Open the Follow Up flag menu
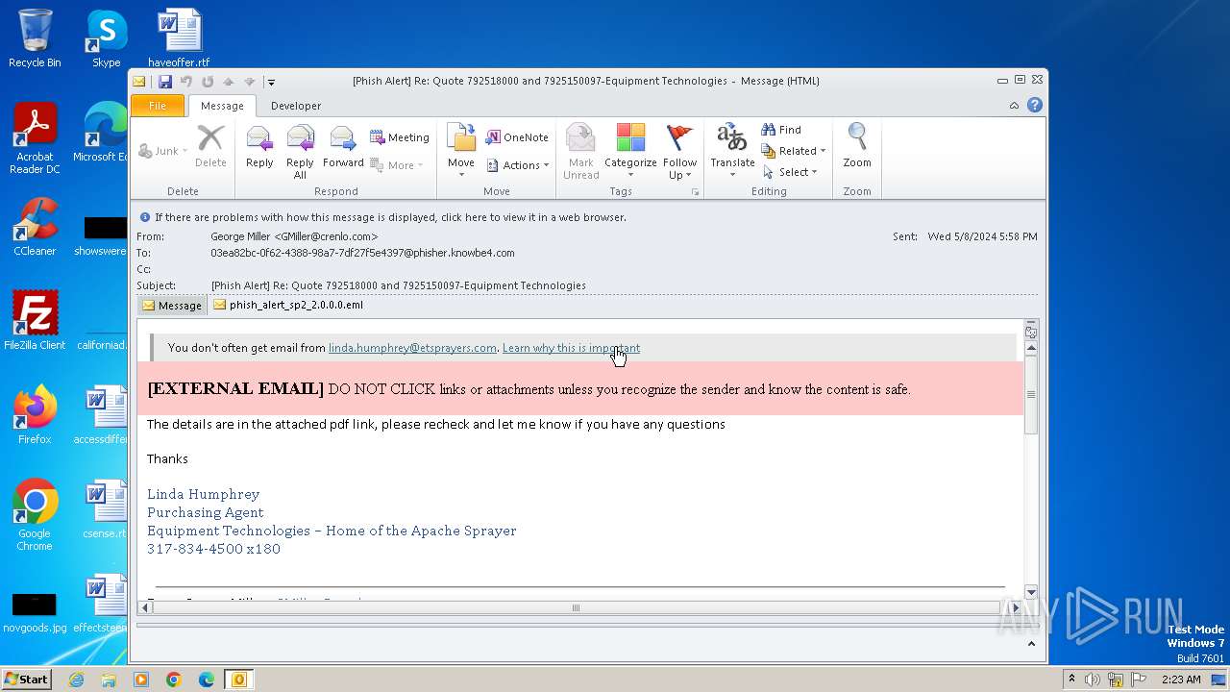The height and width of the screenshot is (692, 1230). click(x=679, y=152)
